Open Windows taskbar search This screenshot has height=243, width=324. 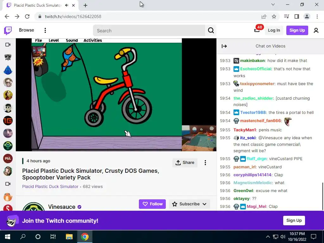(23, 236)
